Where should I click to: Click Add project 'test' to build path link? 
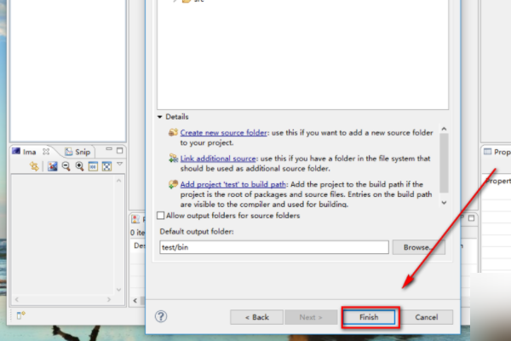tap(233, 184)
